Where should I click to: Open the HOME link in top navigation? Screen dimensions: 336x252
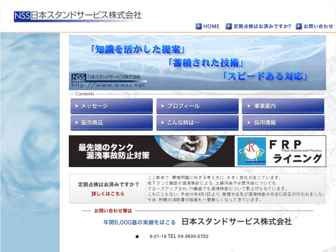(211, 26)
